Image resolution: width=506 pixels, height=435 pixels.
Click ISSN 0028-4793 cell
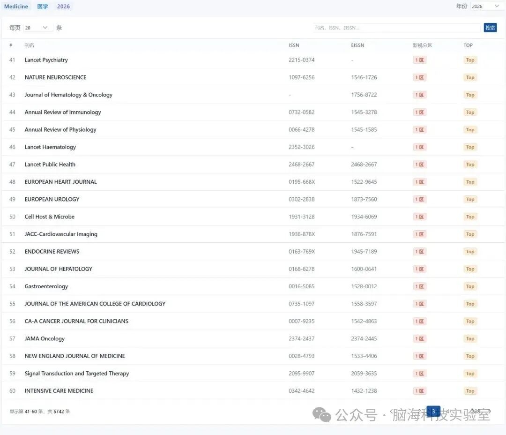301,356
